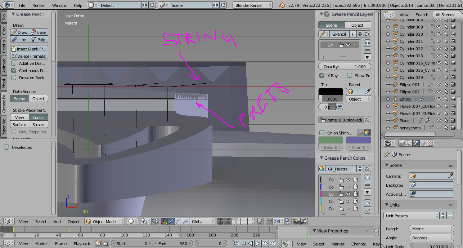Open the File menu

(x=22, y=5)
